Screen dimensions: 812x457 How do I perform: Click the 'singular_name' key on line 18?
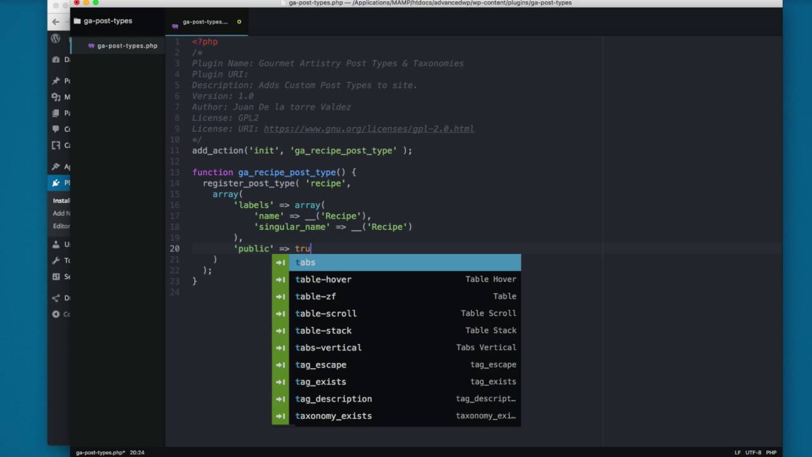pos(292,227)
